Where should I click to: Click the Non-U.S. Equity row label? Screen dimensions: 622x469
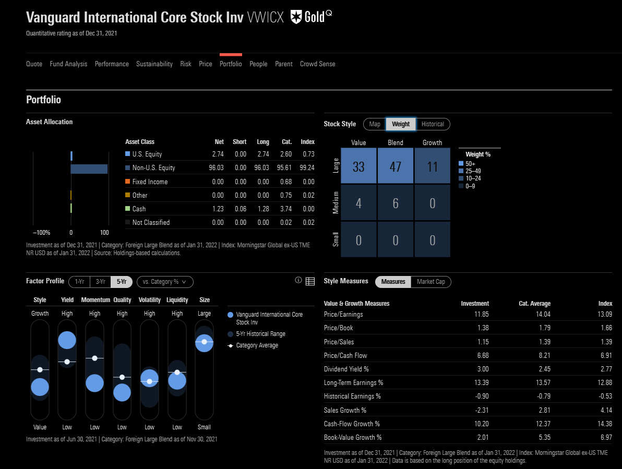153,167
